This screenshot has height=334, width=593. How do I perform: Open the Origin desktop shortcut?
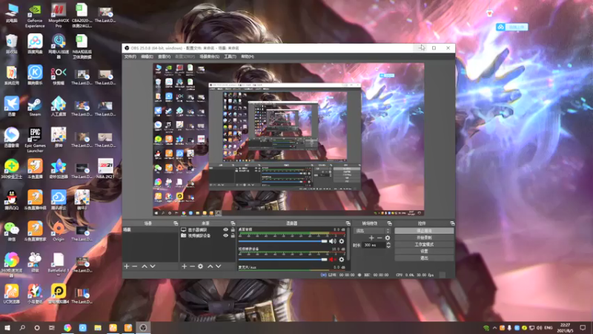tap(59, 232)
